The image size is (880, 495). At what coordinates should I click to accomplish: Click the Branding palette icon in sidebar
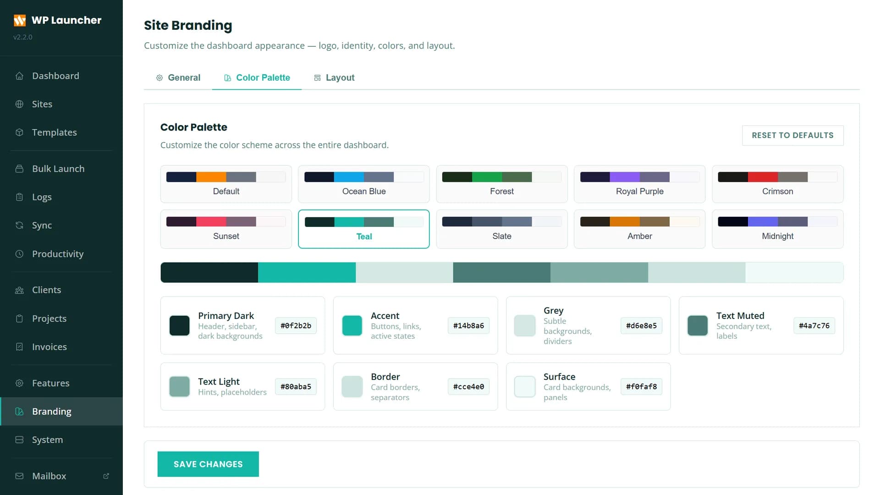[x=19, y=412]
